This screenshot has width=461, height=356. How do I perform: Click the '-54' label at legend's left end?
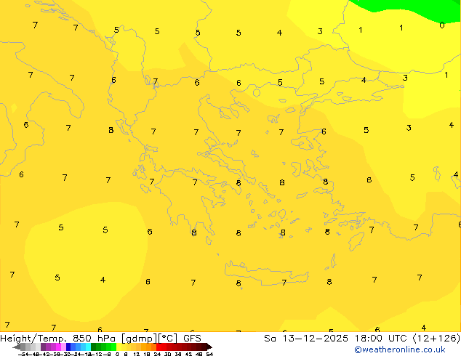pyautogui.click(x=23, y=354)
